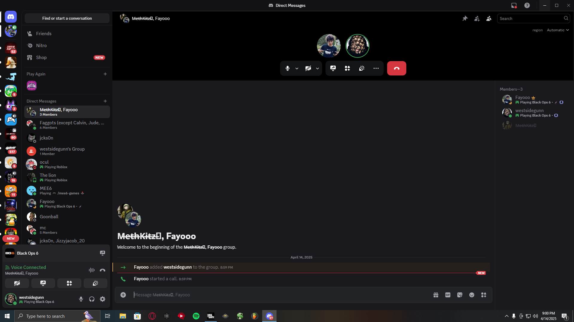Screen dimensions: 574x322
Task: Mute microphone in the call controls
Action: pos(287,68)
